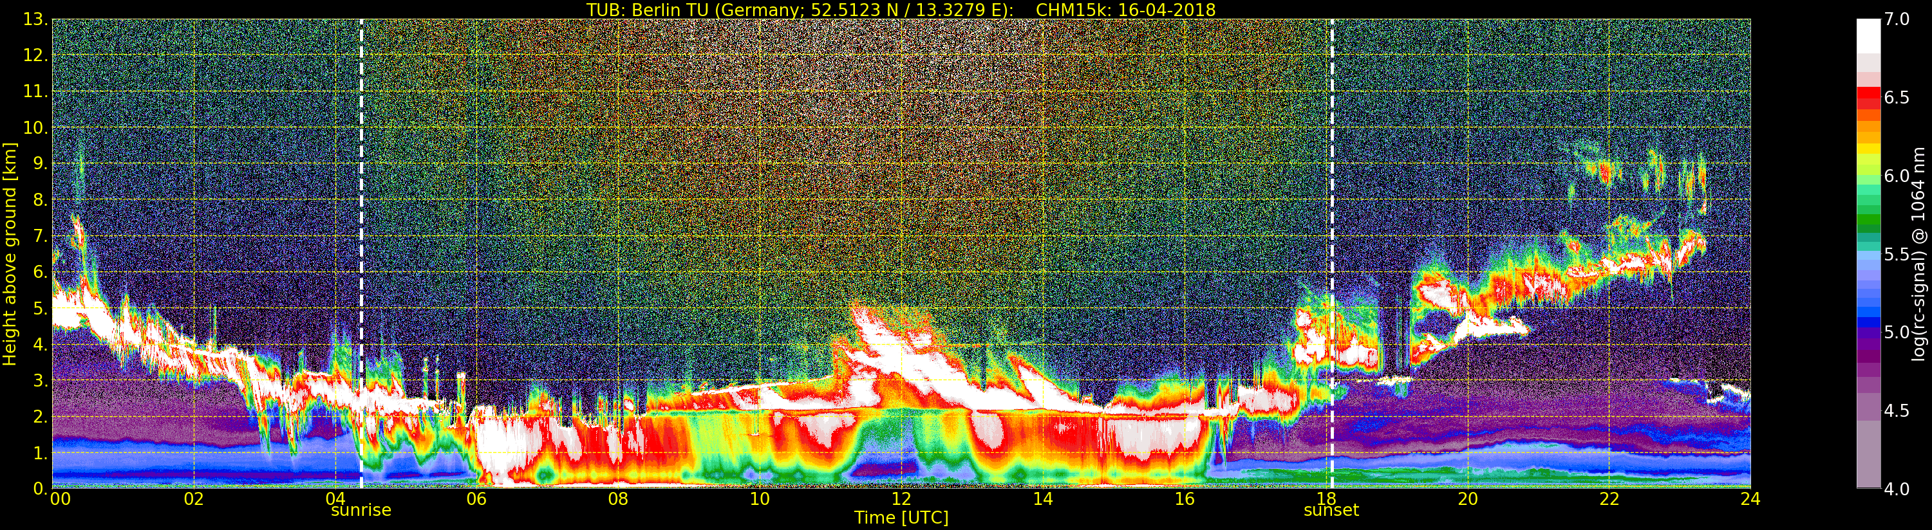Click the white top segment of the colorbar
Screen dimensions: 1932x530
tap(1868, 35)
